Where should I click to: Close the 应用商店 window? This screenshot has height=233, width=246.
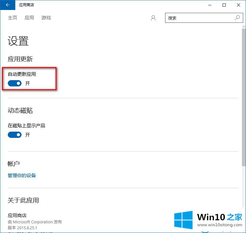[x=239, y=5]
